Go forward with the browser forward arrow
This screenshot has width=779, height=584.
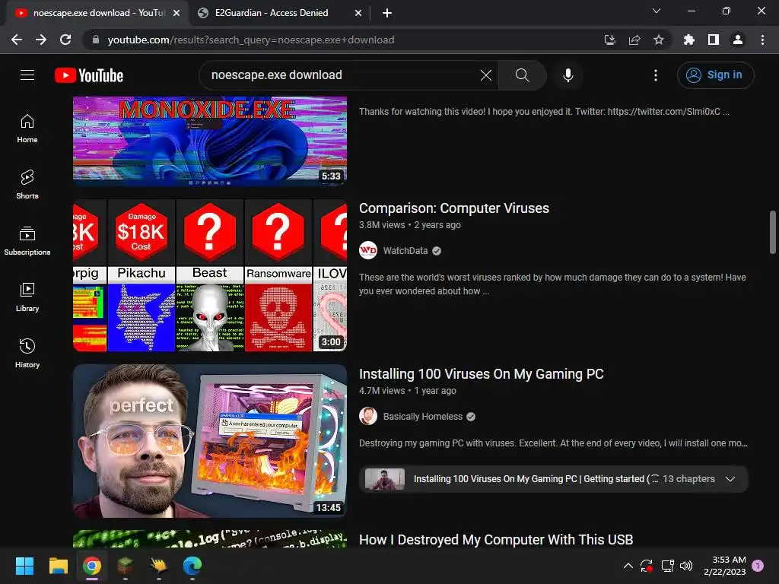click(x=41, y=40)
